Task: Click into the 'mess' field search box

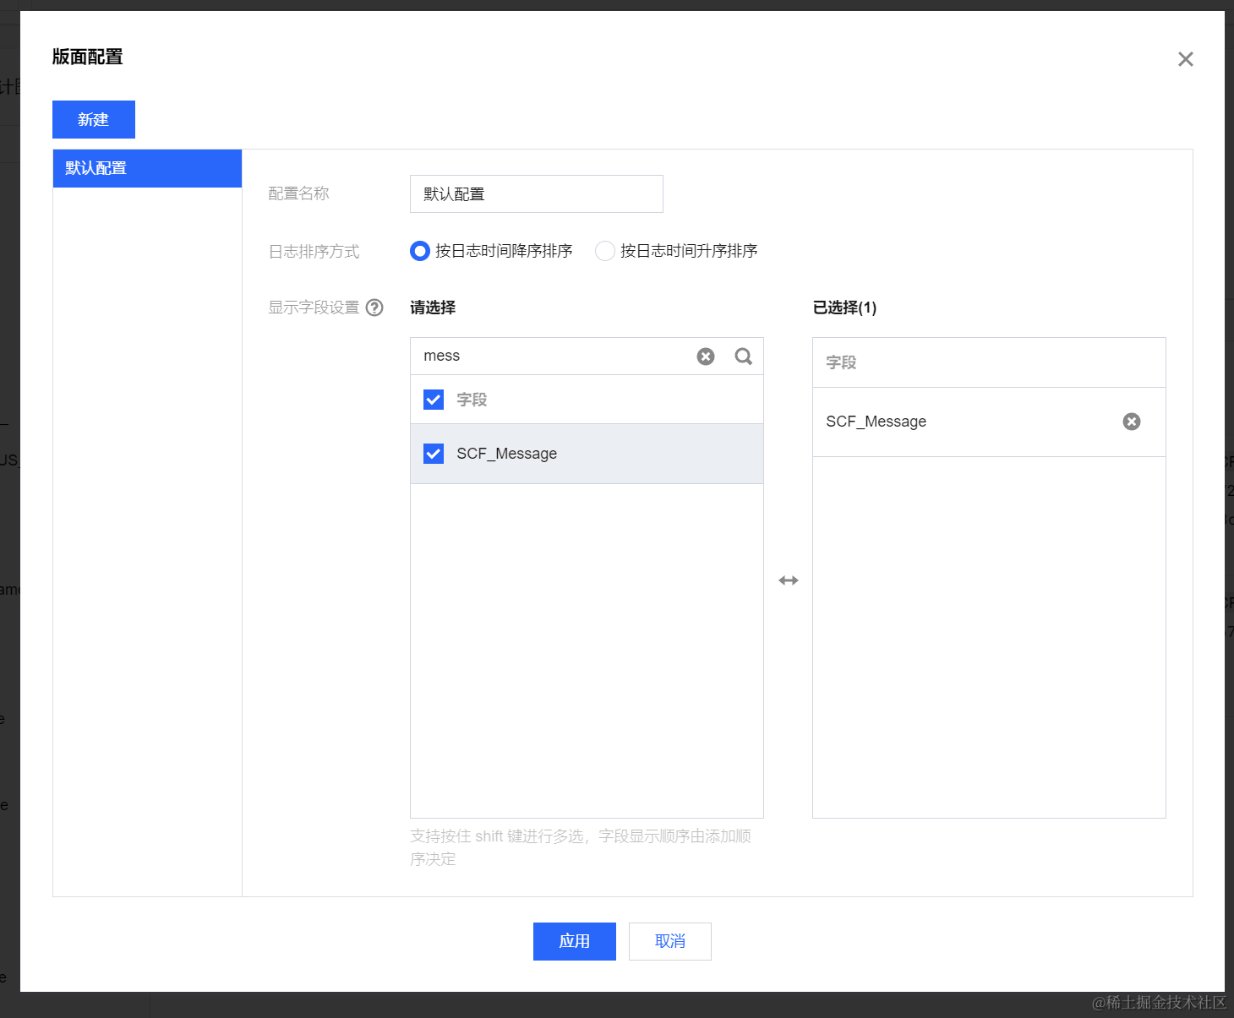Action: click(x=549, y=357)
